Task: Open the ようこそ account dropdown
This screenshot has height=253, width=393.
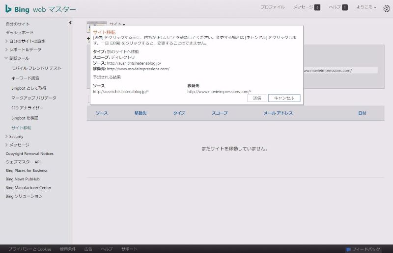Action: [366, 7]
